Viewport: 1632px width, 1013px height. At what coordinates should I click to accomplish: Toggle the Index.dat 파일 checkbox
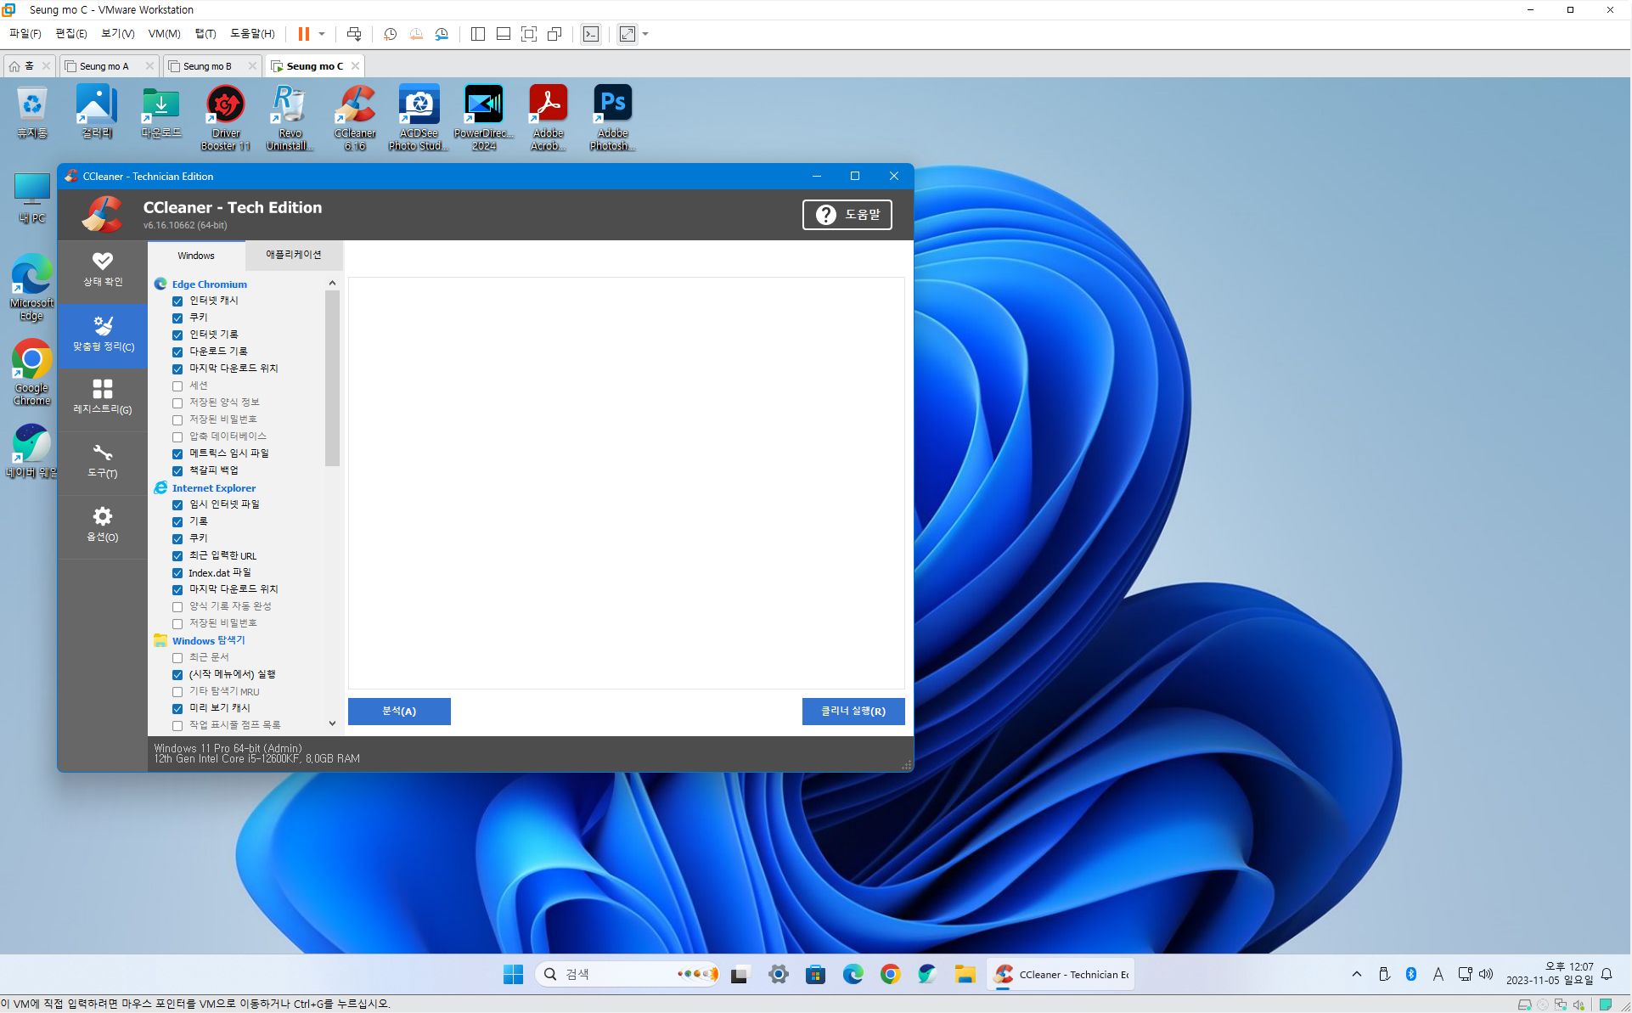click(x=177, y=573)
